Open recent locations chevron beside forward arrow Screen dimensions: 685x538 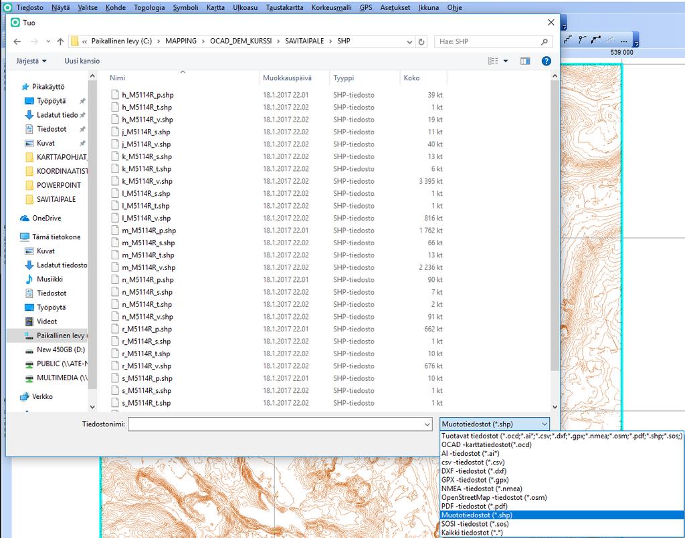click(x=48, y=42)
